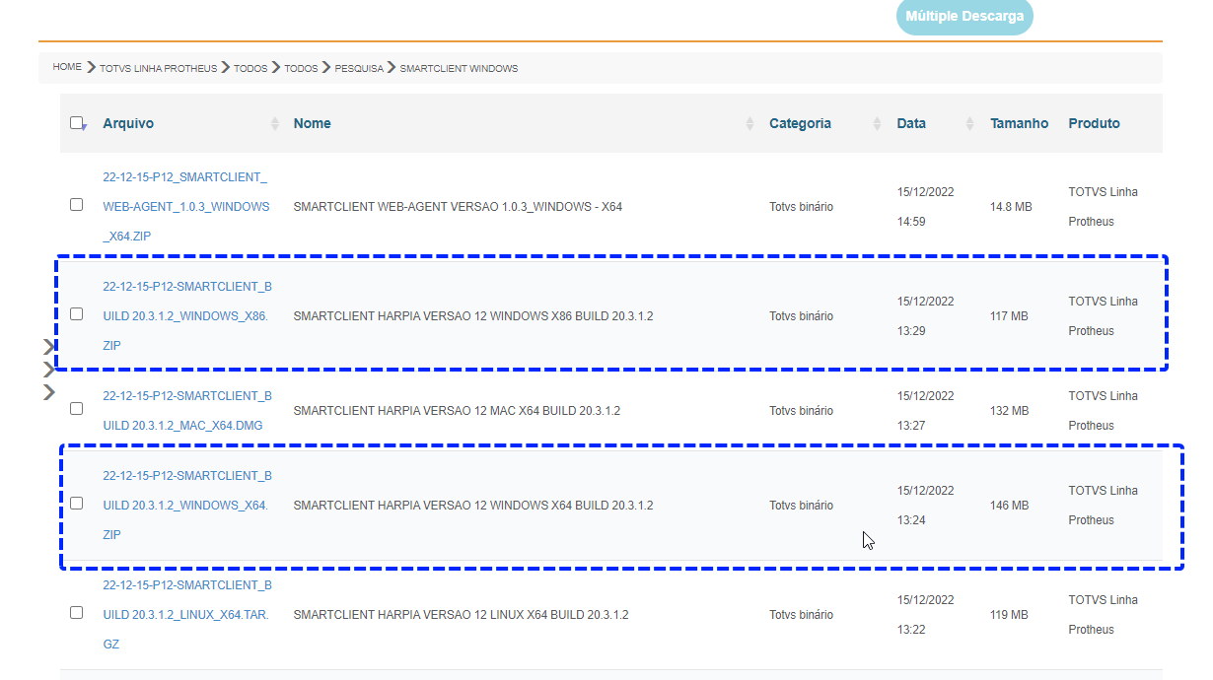Download the 20.3.1.2_LINUX_X64.TAR.GZ file link
The image size is (1213, 680).
click(x=186, y=615)
